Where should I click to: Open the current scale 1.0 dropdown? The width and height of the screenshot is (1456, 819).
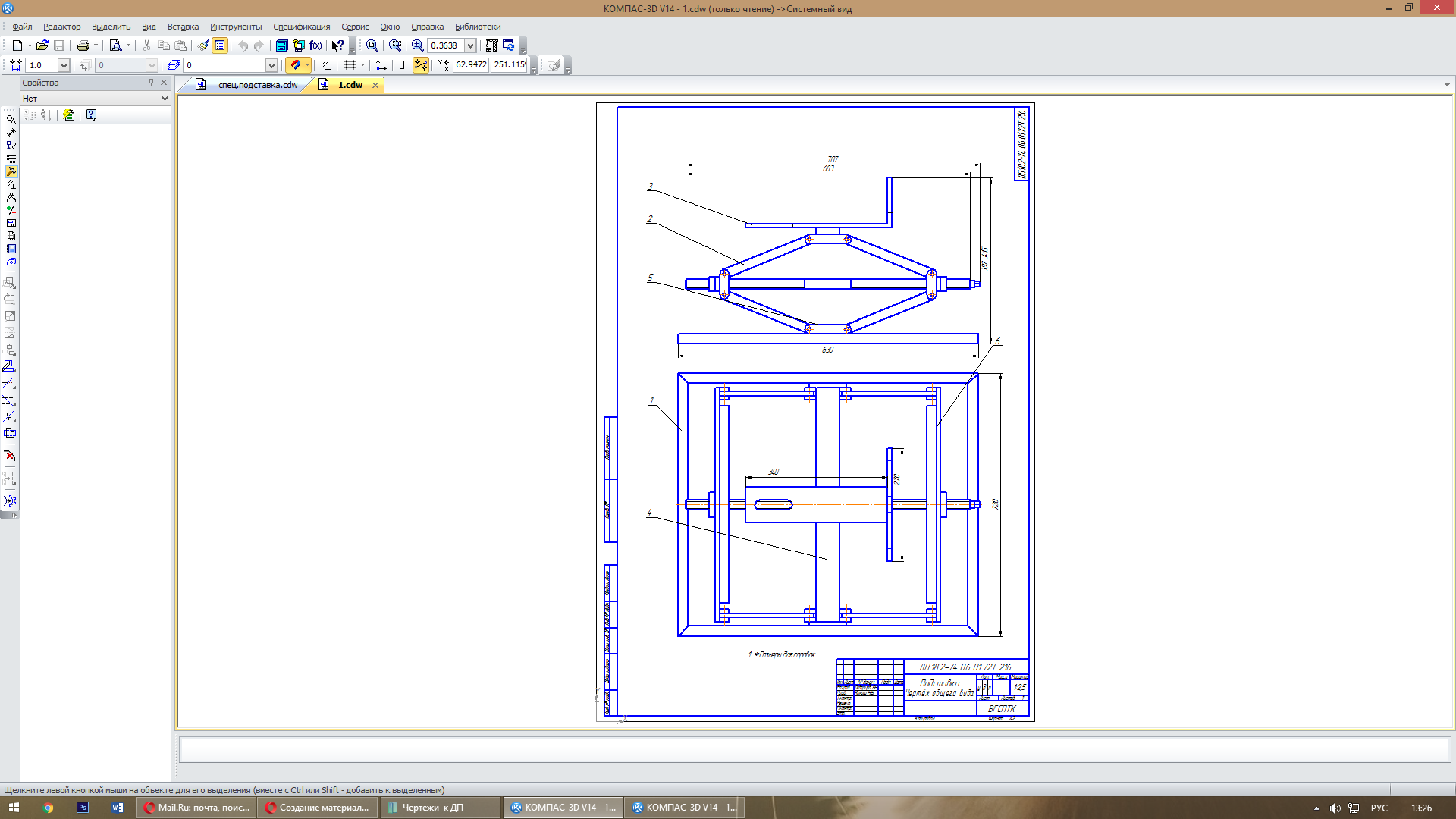[64, 65]
